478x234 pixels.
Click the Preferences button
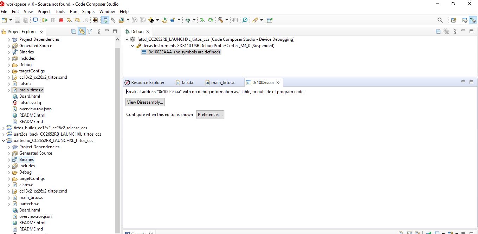[210, 115]
